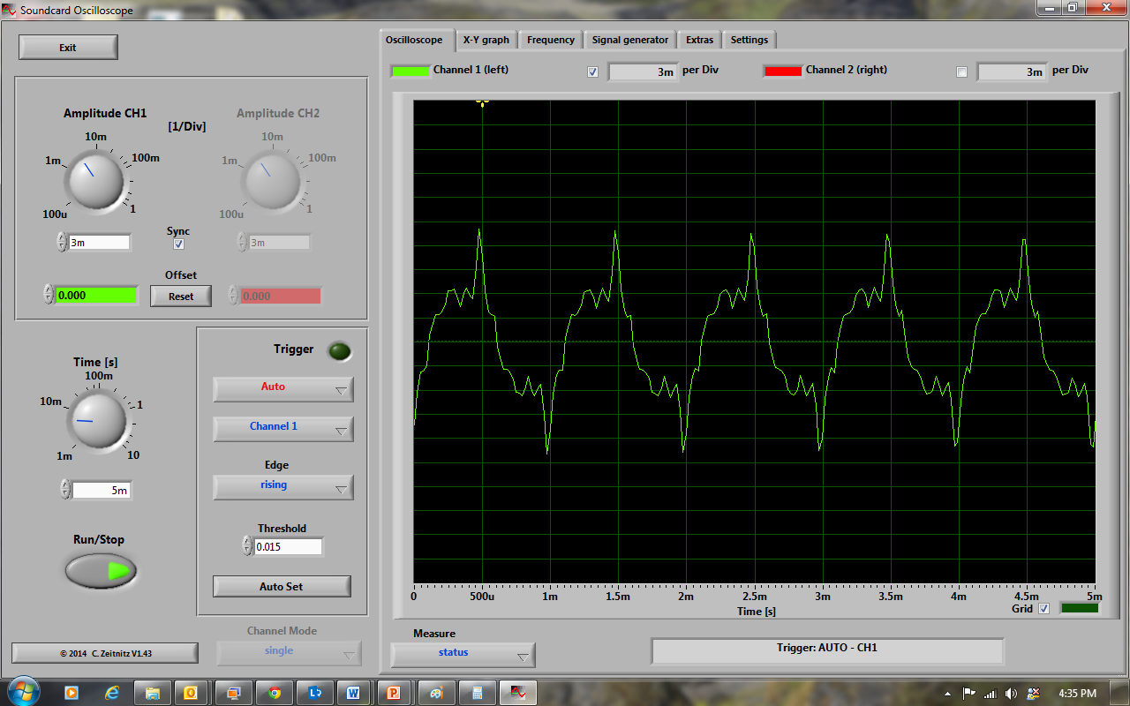Open the display switch taskbar icon

click(x=233, y=693)
